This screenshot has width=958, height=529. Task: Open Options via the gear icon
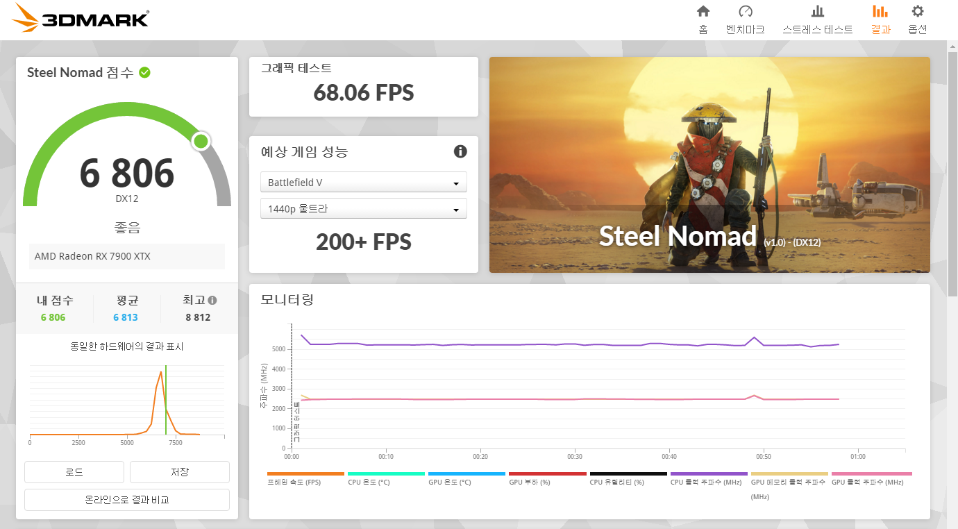coord(917,12)
